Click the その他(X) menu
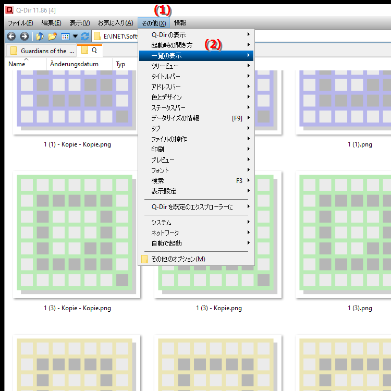Image resolution: width=391 pixels, height=391 pixels. point(154,23)
